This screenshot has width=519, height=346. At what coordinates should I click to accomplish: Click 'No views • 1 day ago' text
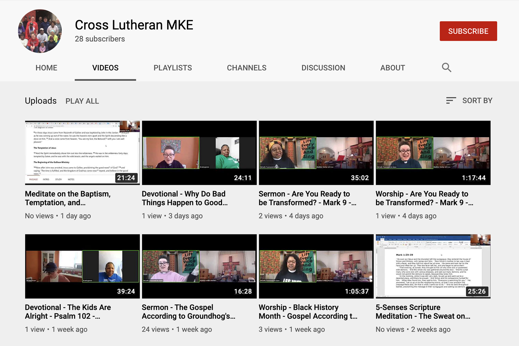click(x=58, y=216)
